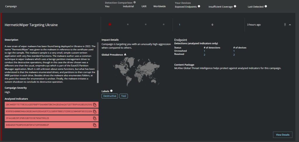
Task: Click the Exposed Endpoints info icon
Action: (199, 6)
